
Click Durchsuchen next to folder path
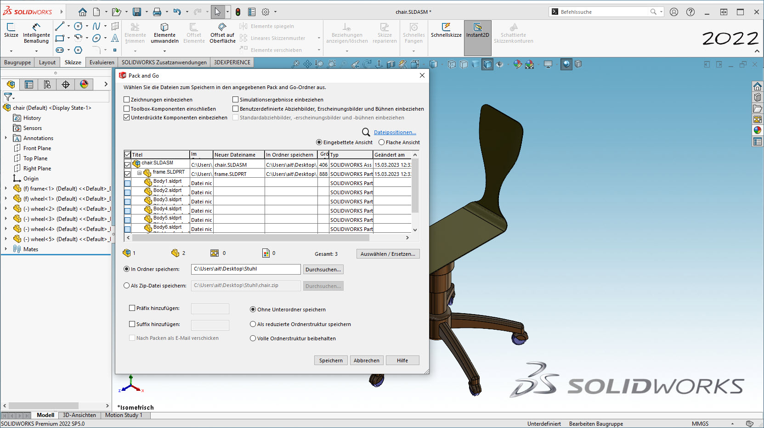pos(323,270)
